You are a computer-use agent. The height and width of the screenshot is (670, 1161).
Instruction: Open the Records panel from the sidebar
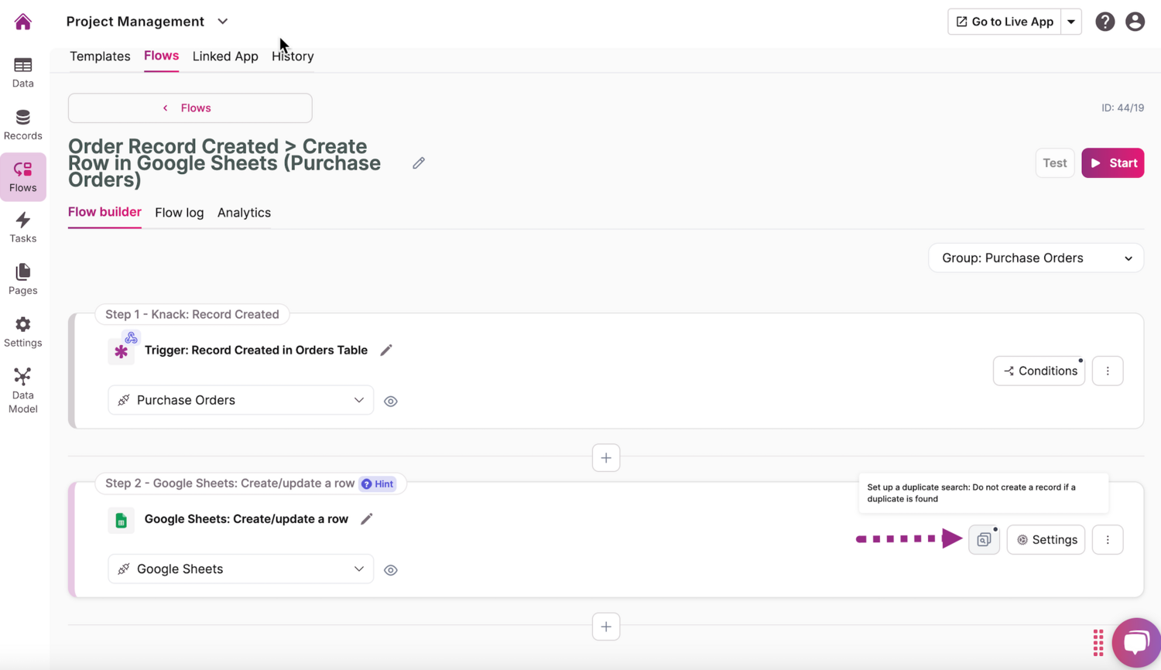[x=22, y=124]
